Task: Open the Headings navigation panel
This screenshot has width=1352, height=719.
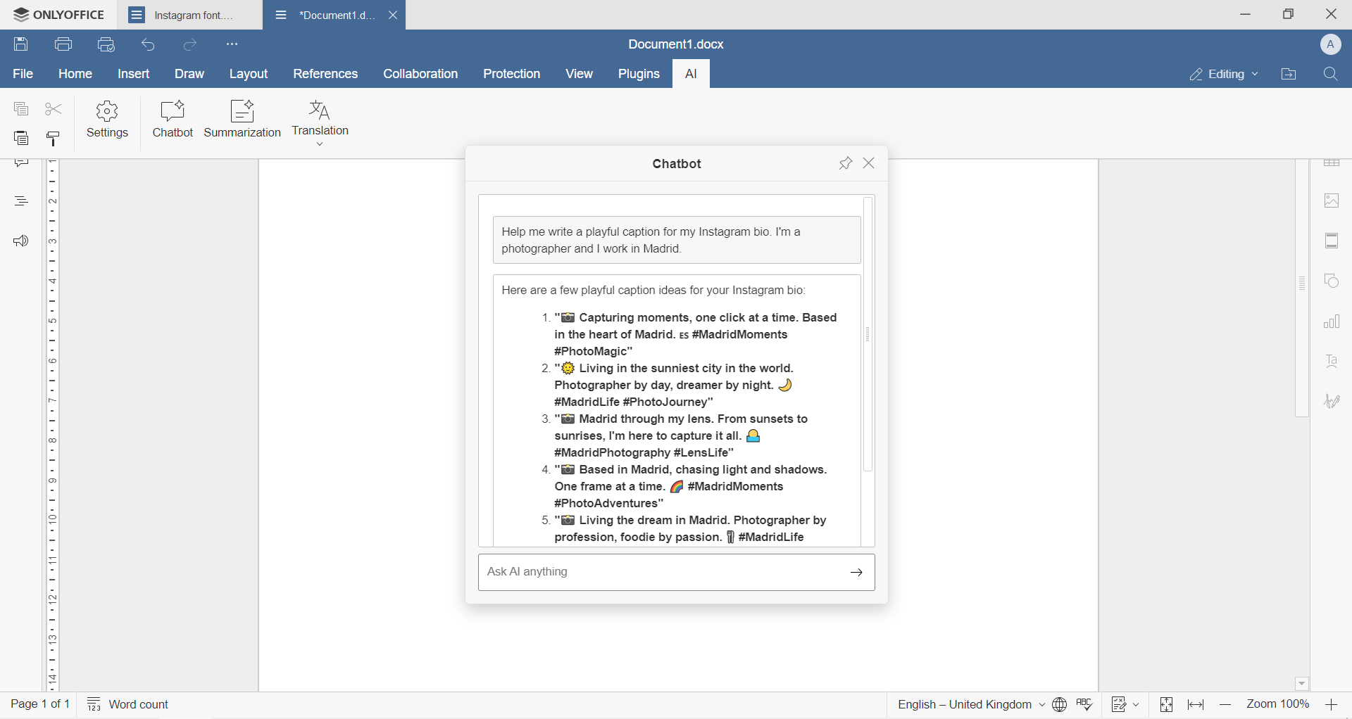Action: [21, 202]
